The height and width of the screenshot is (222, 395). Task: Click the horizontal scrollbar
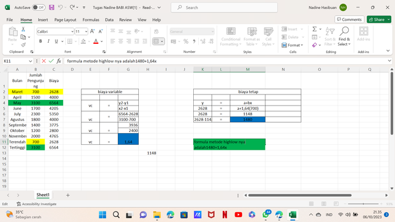click(300, 195)
